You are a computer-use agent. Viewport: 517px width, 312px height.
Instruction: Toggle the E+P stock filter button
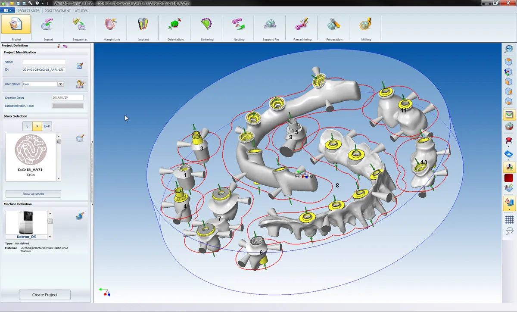47,126
